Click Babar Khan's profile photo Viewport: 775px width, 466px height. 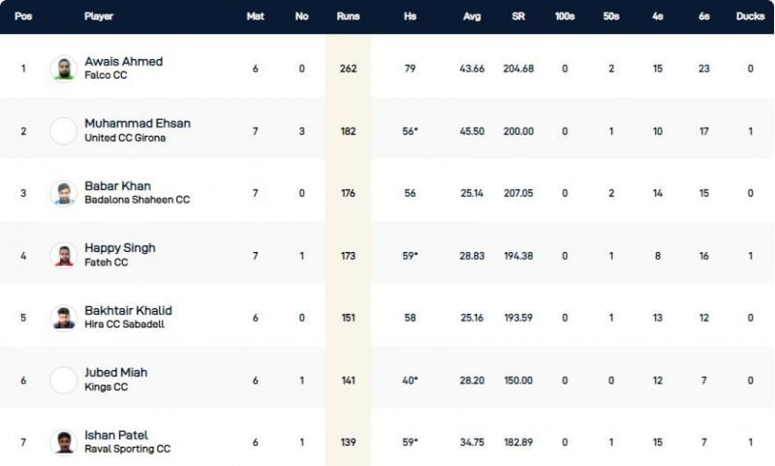tap(63, 193)
